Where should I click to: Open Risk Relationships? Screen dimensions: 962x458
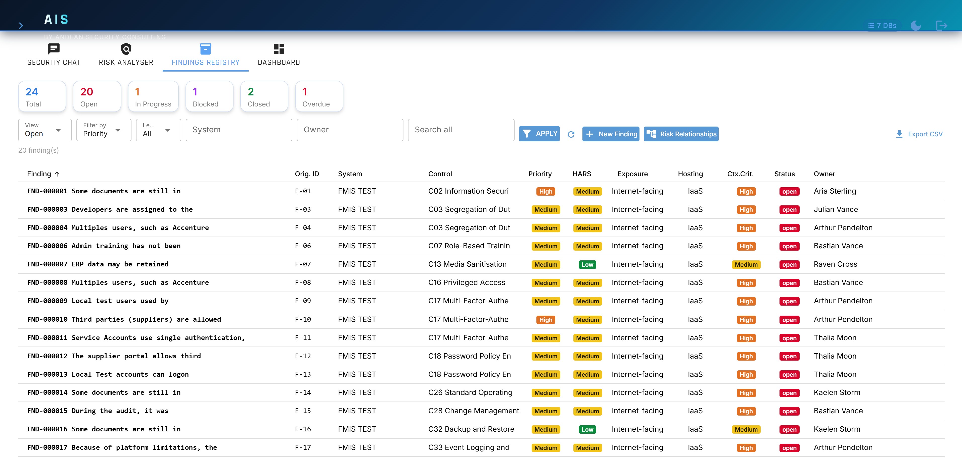(681, 134)
